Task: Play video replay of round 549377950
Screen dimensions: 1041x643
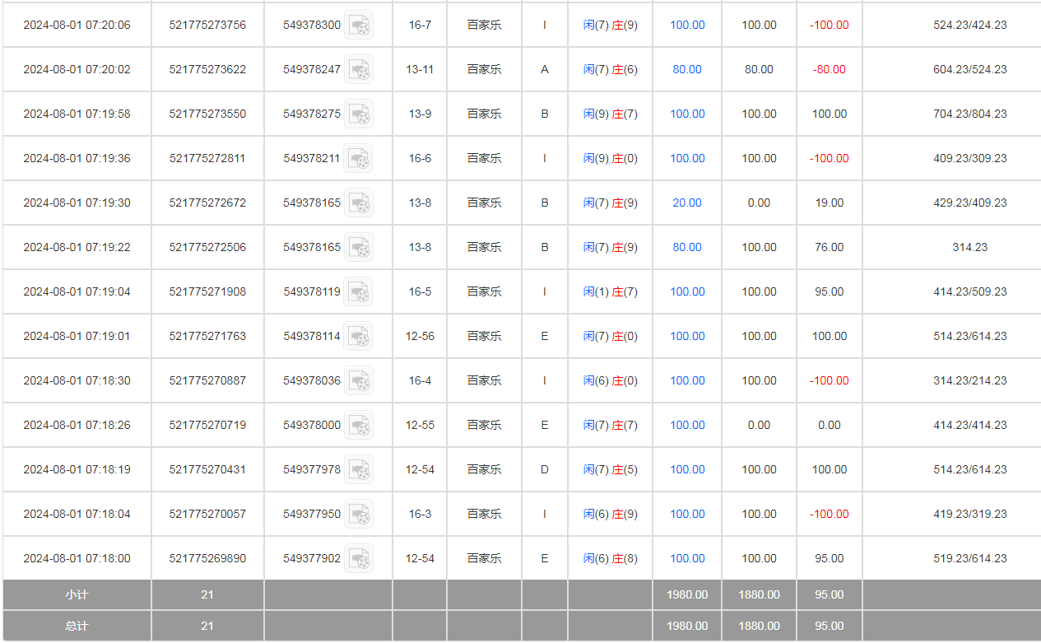Action: pos(359,515)
